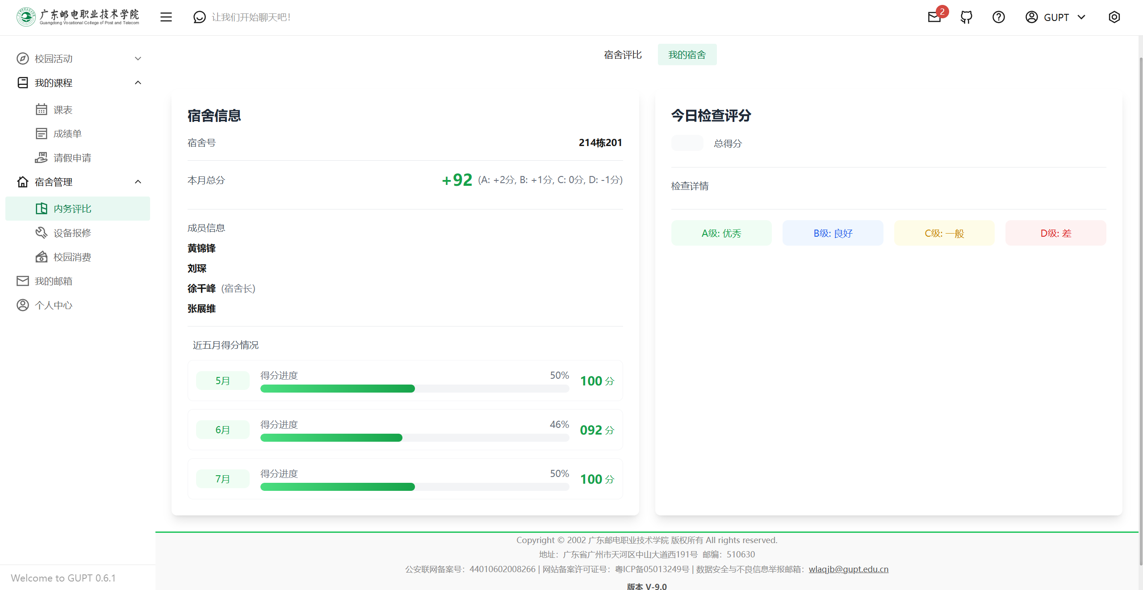Collapse the 宿舍管理 menu section
This screenshot has height=590, width=1143.
point(138,182)
